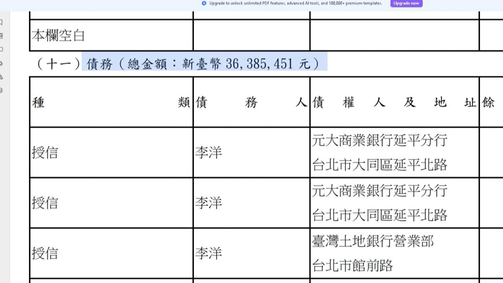
Task: Click the Upgrade now button
Action: coord(406,3)
